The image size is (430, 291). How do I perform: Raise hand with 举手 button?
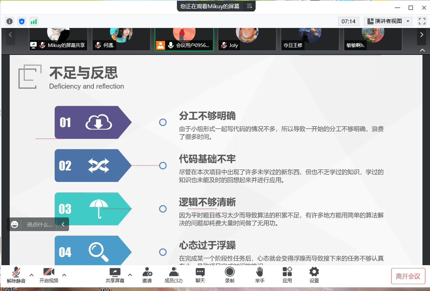[260, 275]
